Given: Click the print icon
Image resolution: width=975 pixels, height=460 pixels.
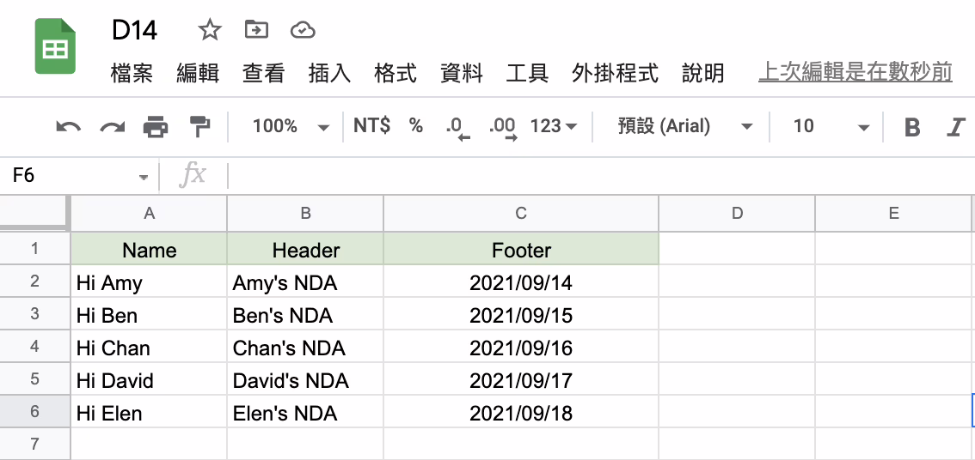Looking at the screenshot, I should click(156, 127).
